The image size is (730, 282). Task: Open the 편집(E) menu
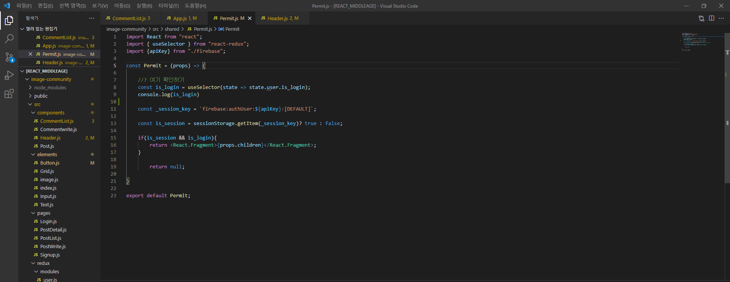[46, 6]
